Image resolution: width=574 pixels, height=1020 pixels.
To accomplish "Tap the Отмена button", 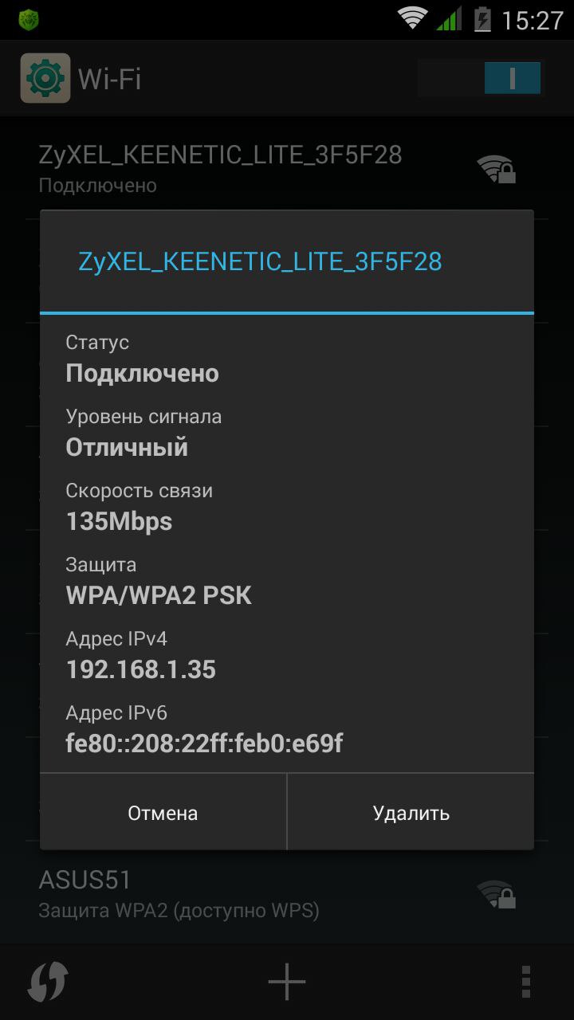I will pyautogui.click(x=163, y=812).
